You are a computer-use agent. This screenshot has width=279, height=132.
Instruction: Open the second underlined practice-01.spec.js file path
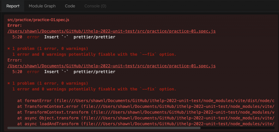[x=111, y=66]
